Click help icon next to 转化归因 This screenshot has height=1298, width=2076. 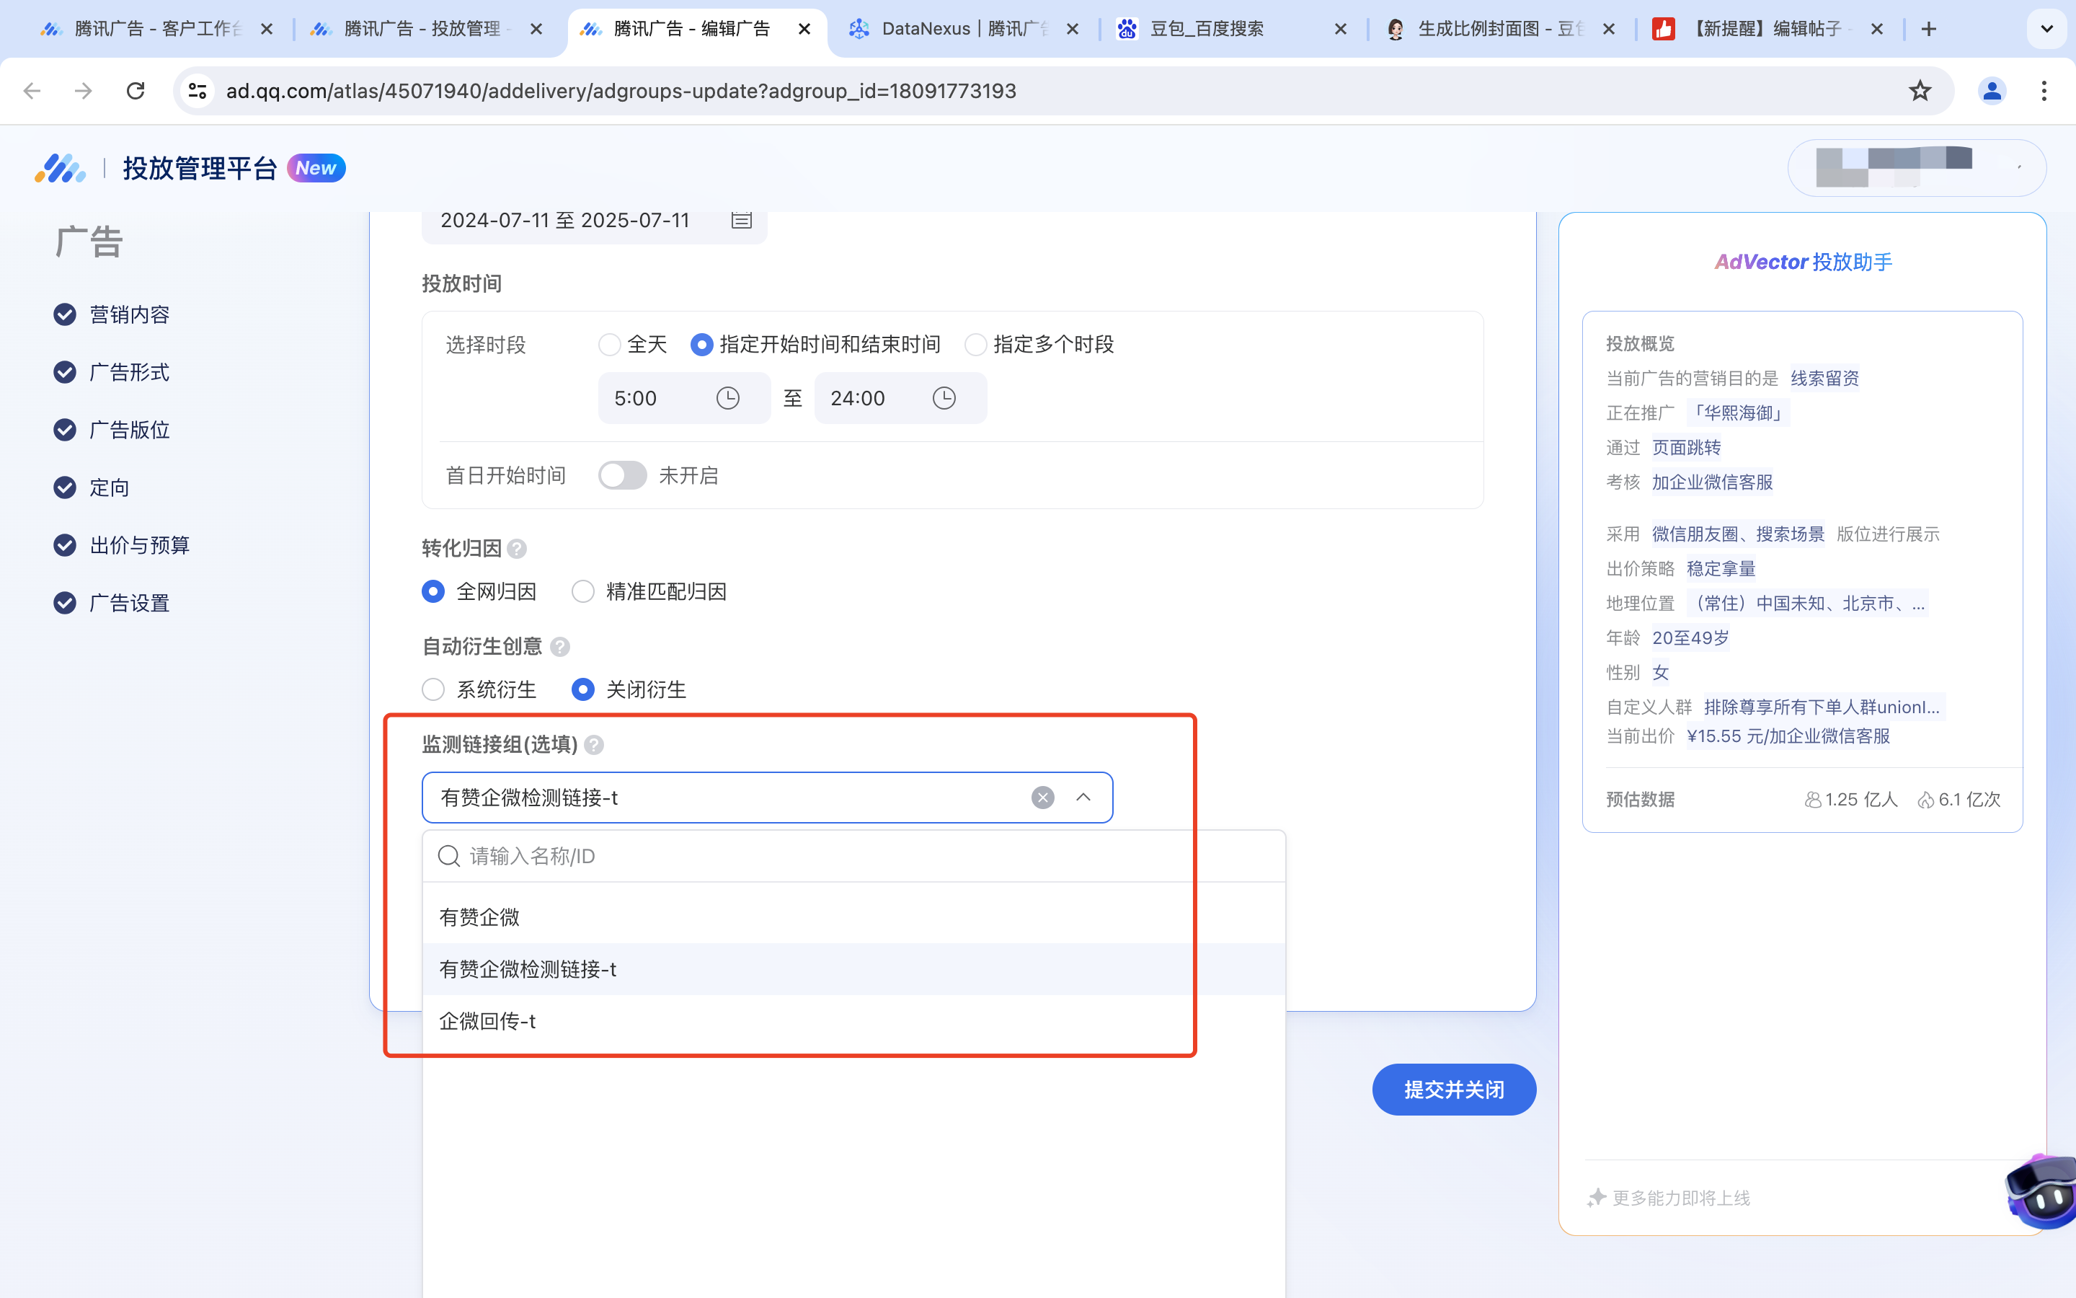(x=516, y=549)
